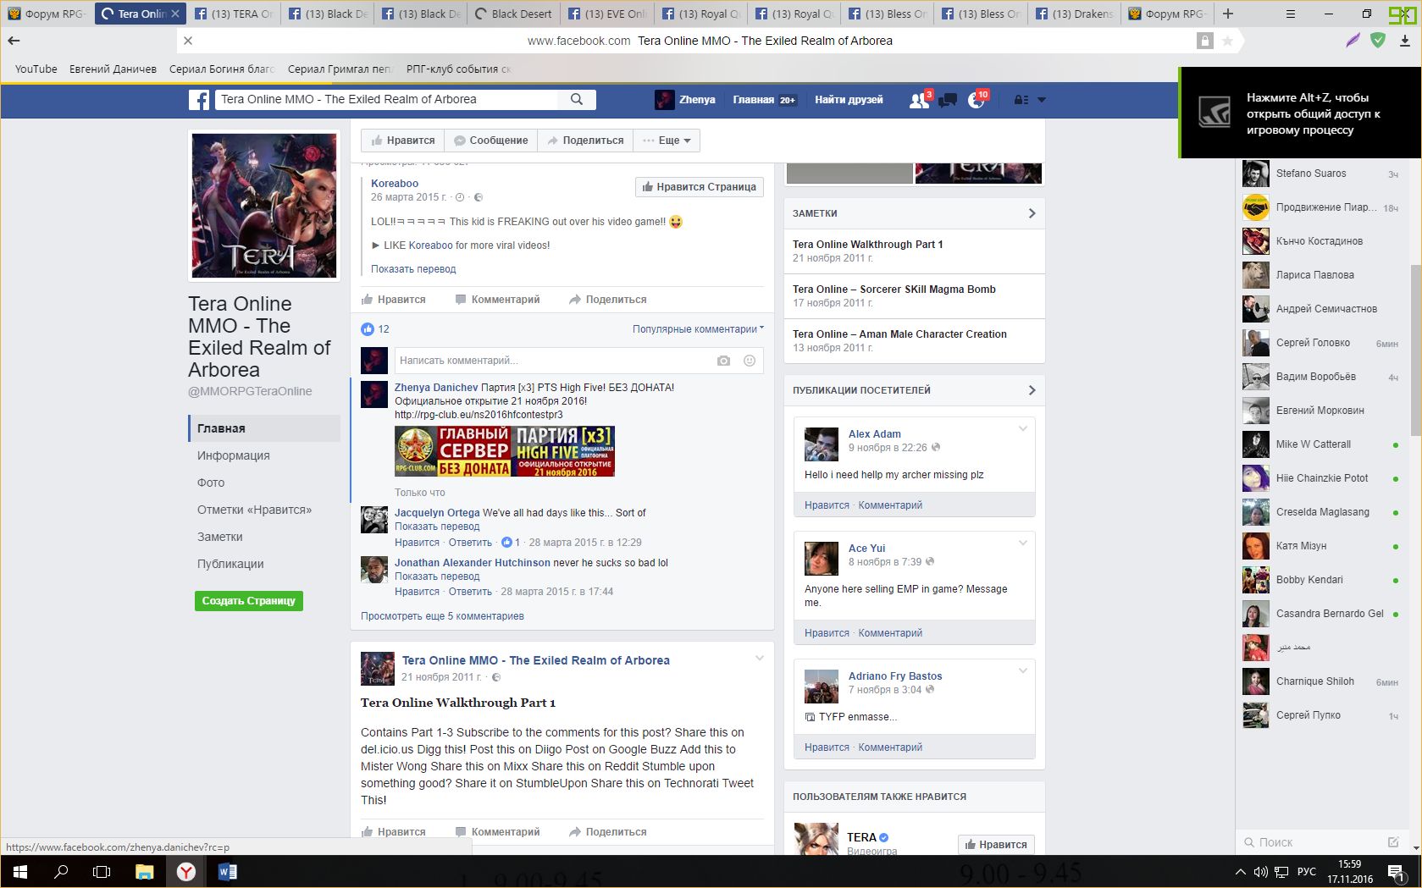Open Windows Start menu
1422x888 pixels.
coord(20,871)
